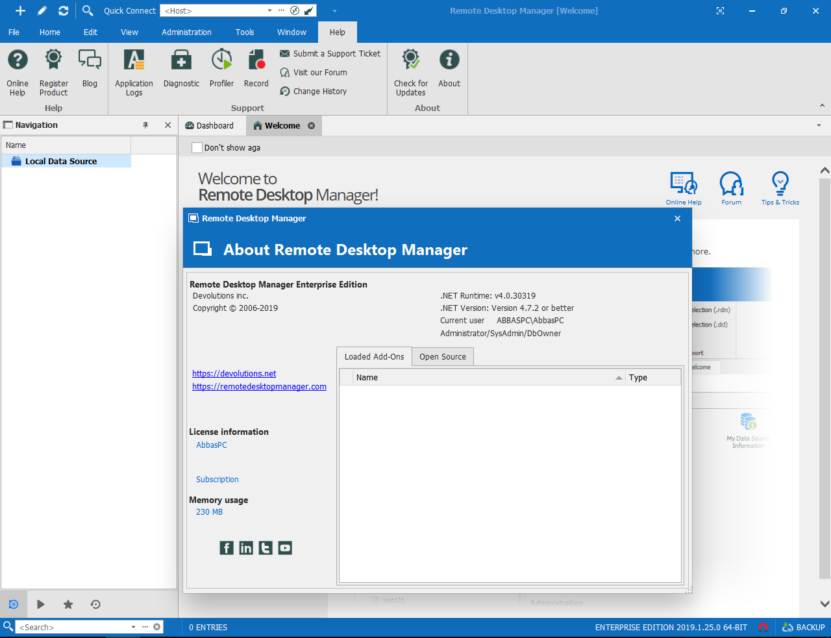Launch the Diagnostic tool
This screenshot has height=638, width=831.
click(x=181, y=69)
